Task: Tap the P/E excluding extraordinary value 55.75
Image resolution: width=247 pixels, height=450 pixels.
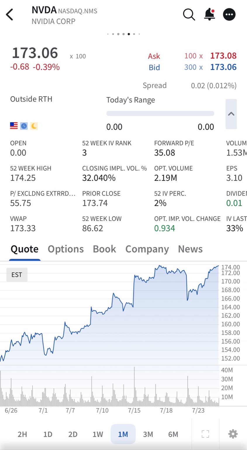Action: [20, 203]
